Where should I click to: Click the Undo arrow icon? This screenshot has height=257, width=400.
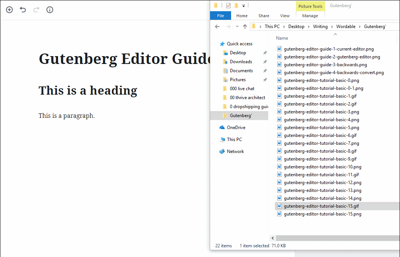coord(23,10)
